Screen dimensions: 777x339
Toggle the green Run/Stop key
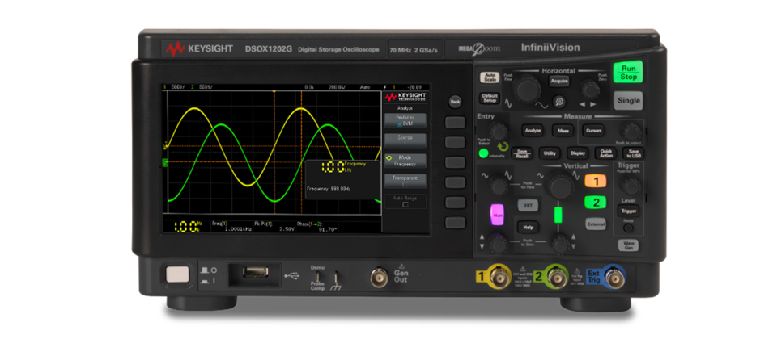[628, 72]
